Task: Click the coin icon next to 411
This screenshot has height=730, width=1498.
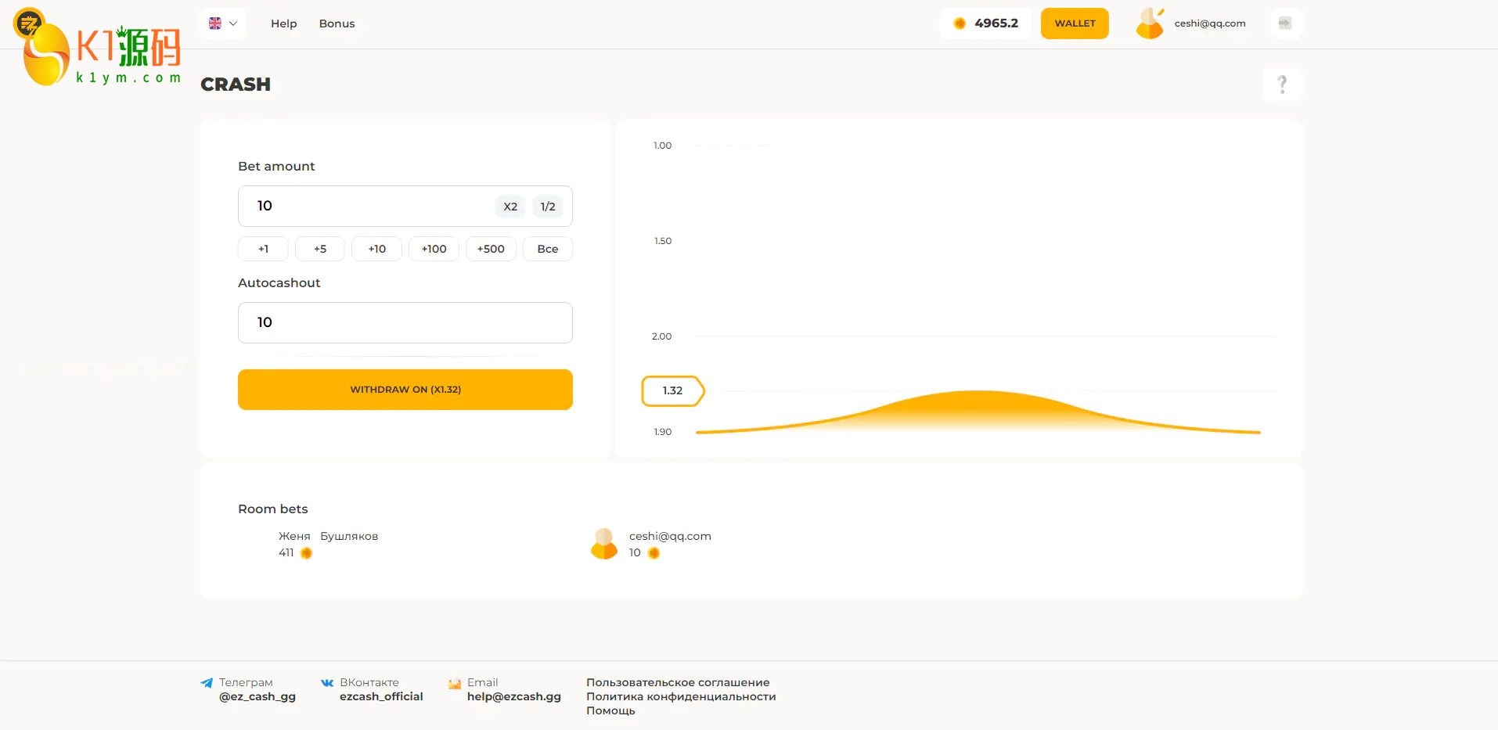Action: pyautogui.click(x=306, y=553)
